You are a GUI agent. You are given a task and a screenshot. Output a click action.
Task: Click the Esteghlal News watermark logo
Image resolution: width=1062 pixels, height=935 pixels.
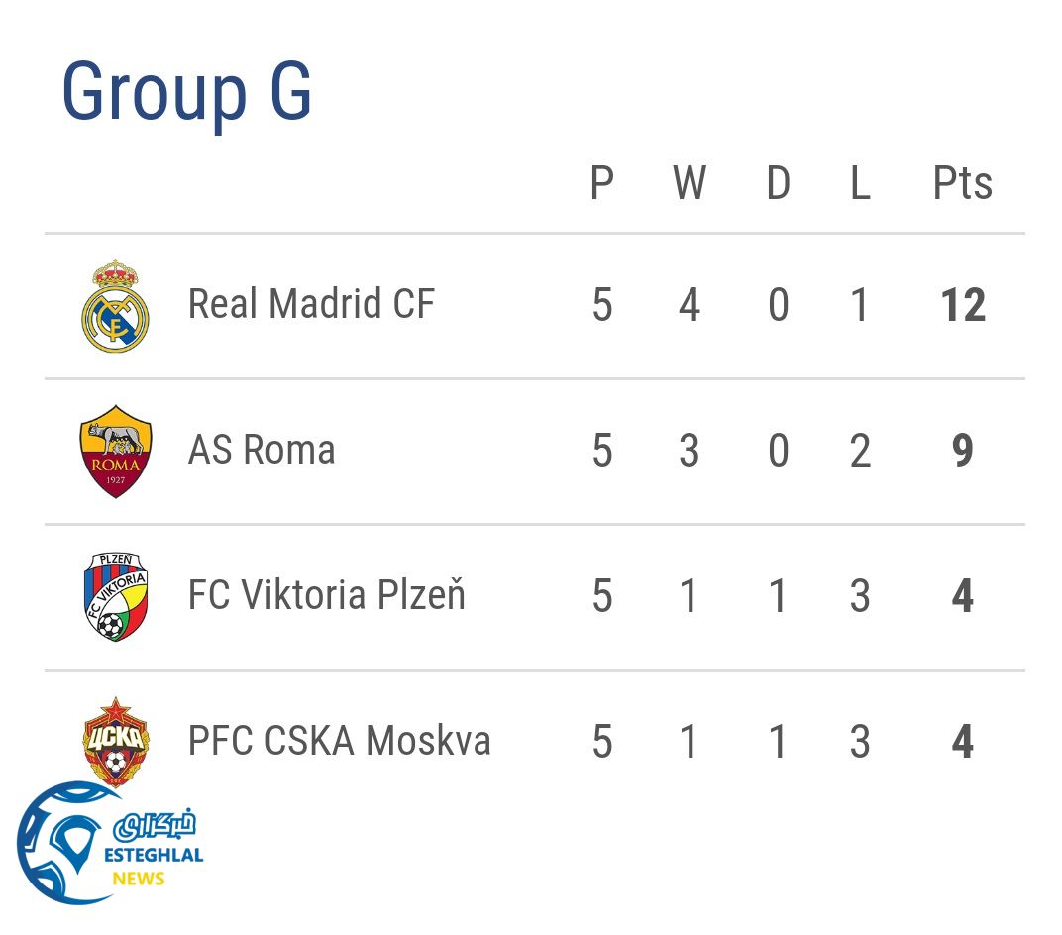(x=107, y=845)
